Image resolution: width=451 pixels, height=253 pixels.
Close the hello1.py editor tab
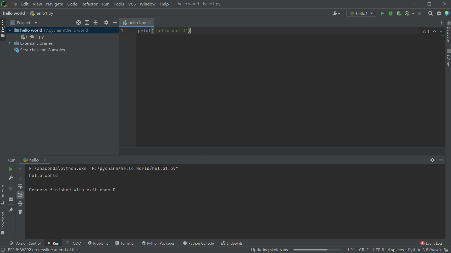tap(150, 22)
